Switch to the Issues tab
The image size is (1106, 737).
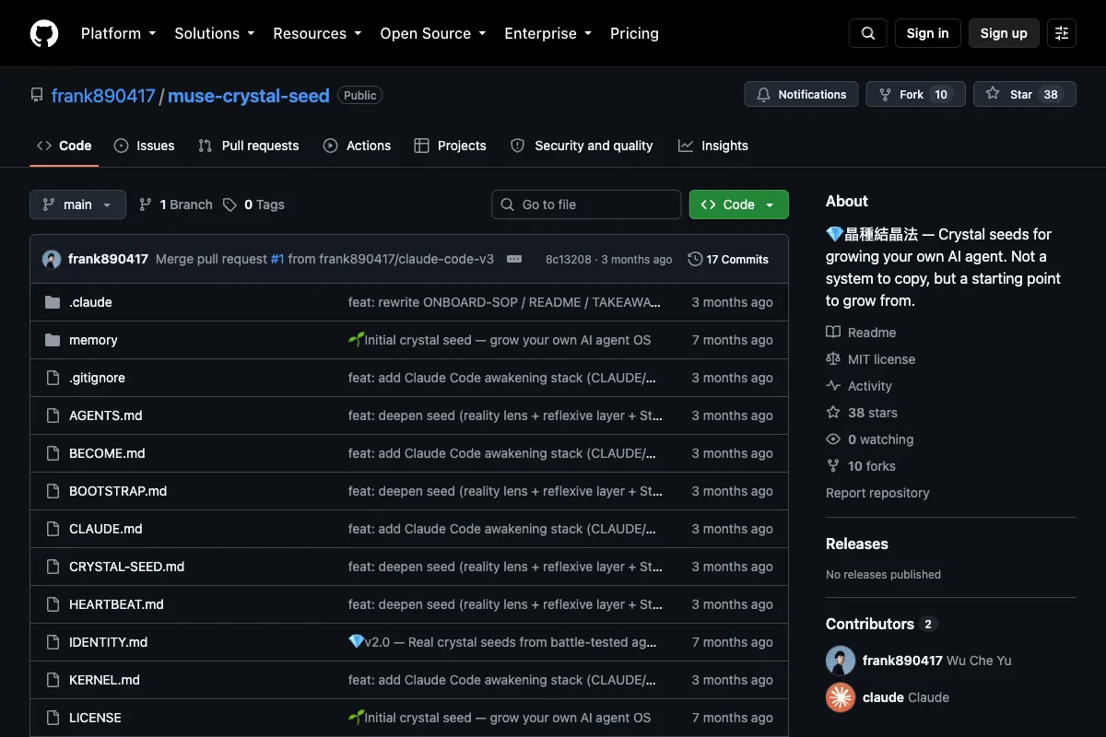(x=144, y=146)
